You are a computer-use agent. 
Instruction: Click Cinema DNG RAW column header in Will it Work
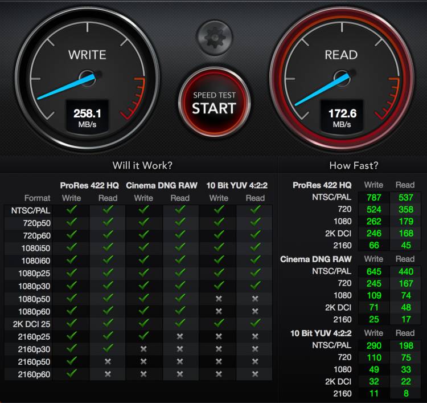coord(162,185)
